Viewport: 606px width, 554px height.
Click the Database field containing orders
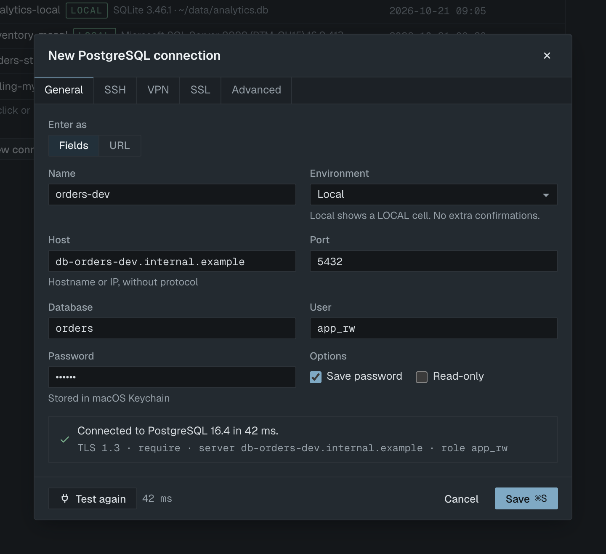172,328
